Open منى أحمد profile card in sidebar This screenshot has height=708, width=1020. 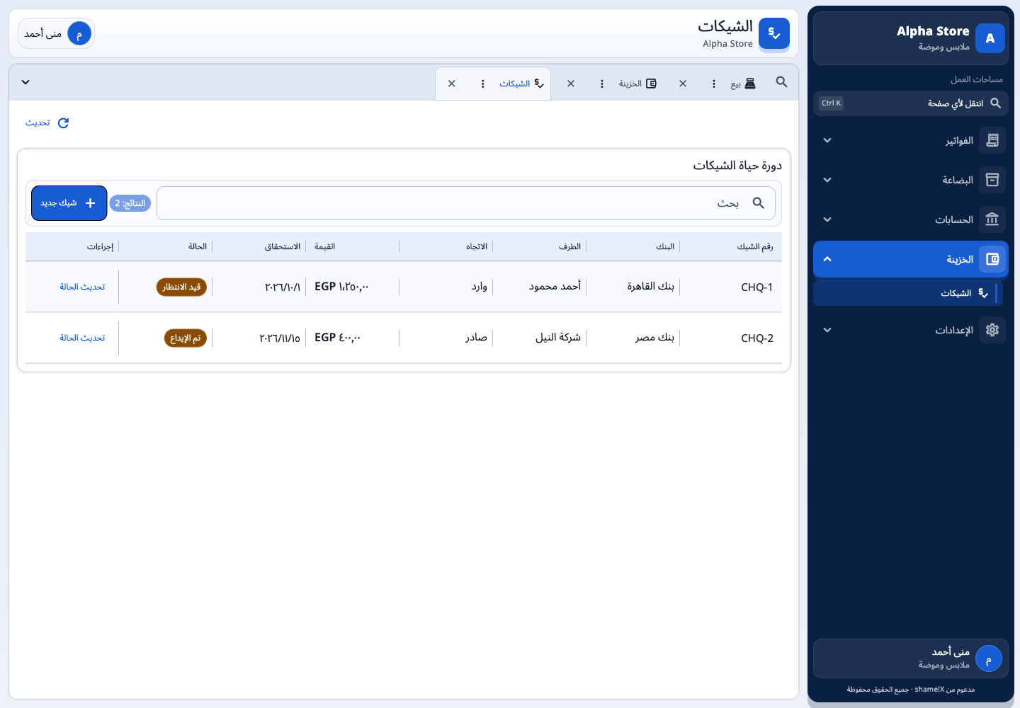[911, 658]
